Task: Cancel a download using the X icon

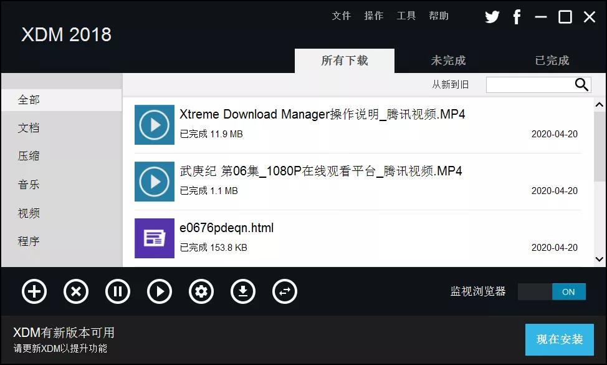Action: pyautogui.click(x=76, y=291)
